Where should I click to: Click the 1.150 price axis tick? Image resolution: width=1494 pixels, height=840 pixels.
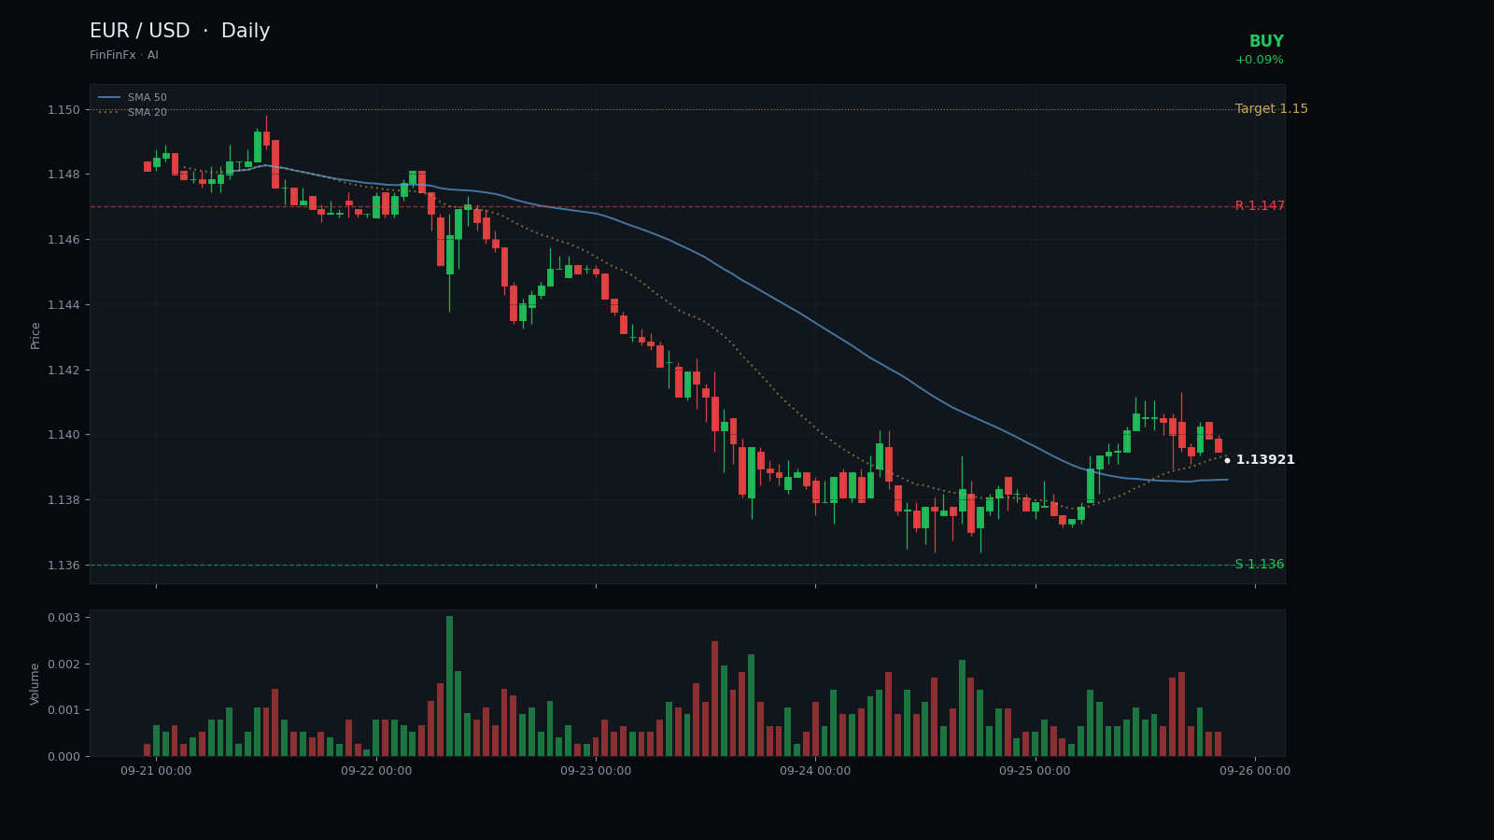point(63,110)
